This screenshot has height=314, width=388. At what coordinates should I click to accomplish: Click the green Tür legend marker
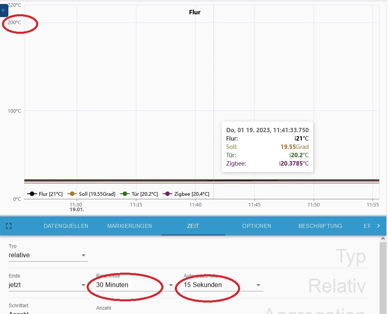coord(125,194)
